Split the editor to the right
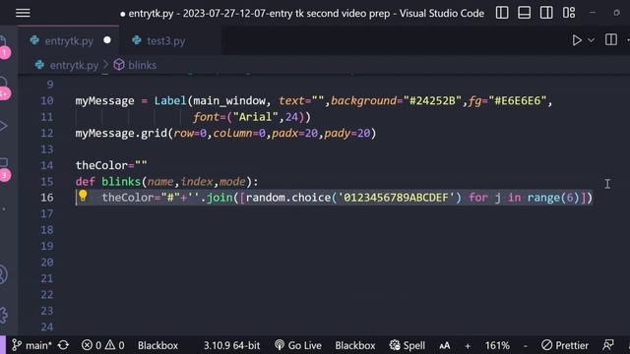This screenshot has height=354, width=630. point(611,39)
